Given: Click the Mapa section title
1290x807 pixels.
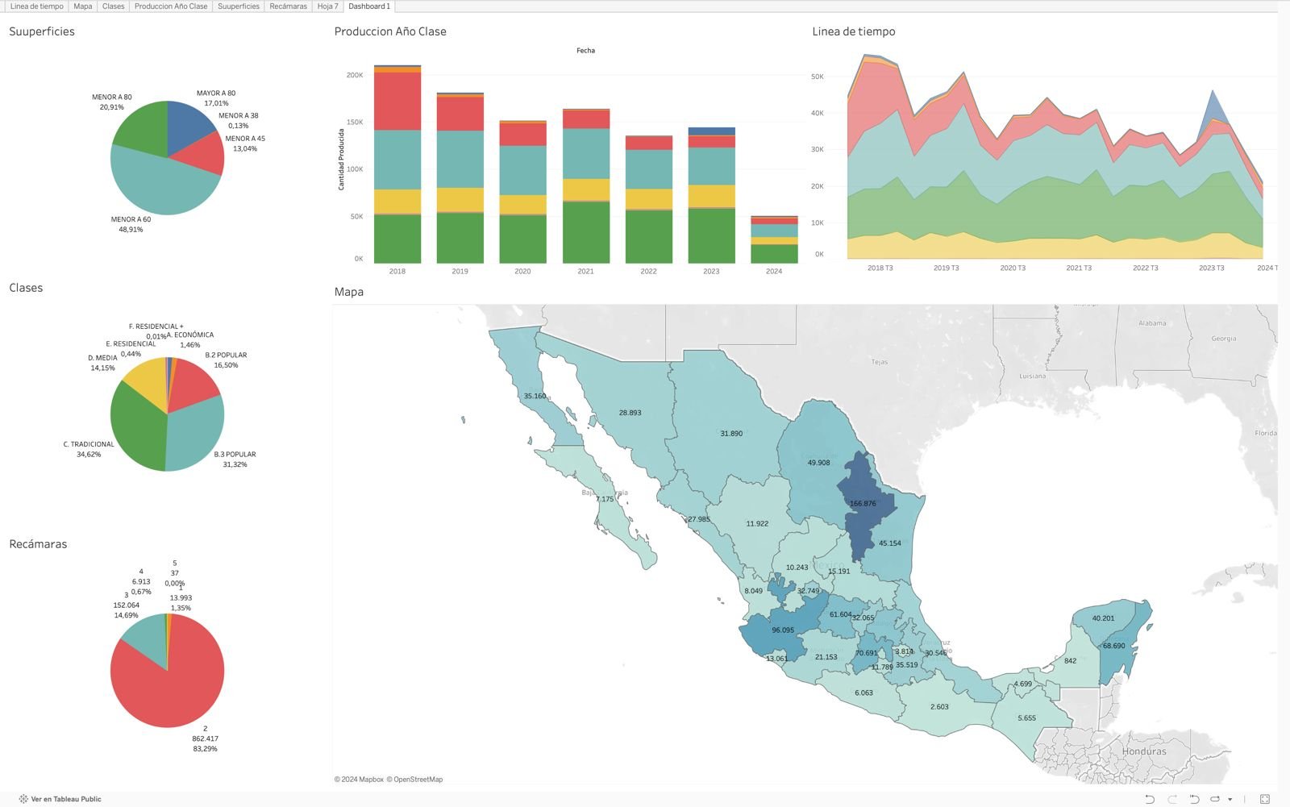Looking at the screenshot, I should pyautogui.click(x=349, y=292).
